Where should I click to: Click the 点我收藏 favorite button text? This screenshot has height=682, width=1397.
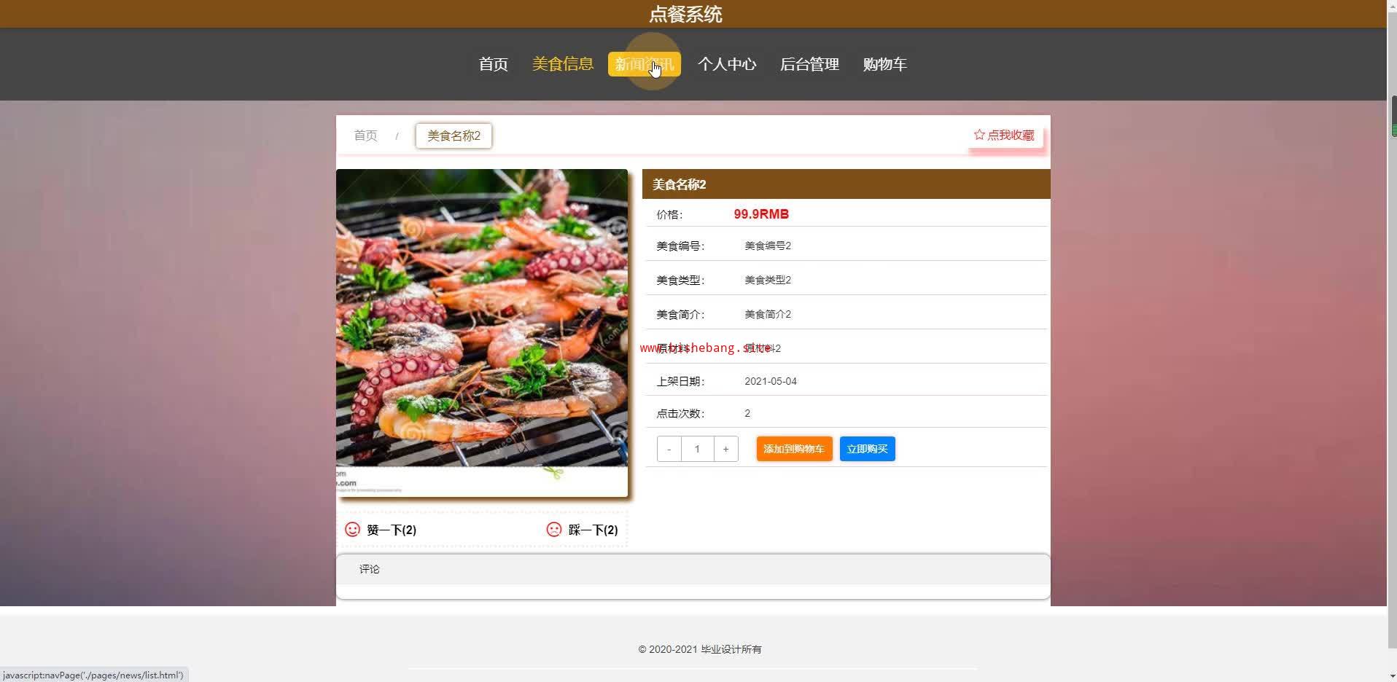(x=1011, y=135)
